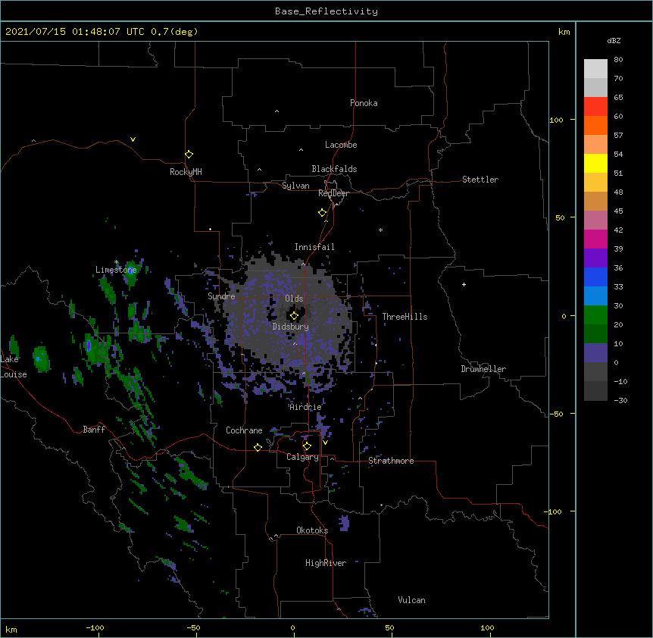Click the Vulcan town label

(411, 600)
